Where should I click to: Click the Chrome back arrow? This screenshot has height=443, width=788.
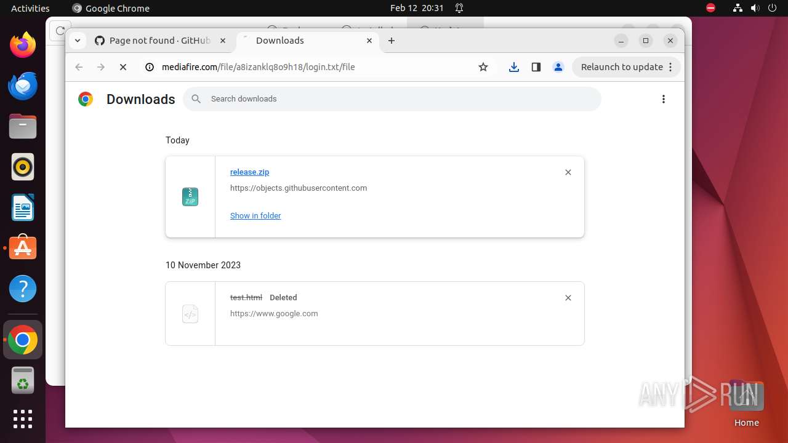pyautogui.click(x=79, y=67)
